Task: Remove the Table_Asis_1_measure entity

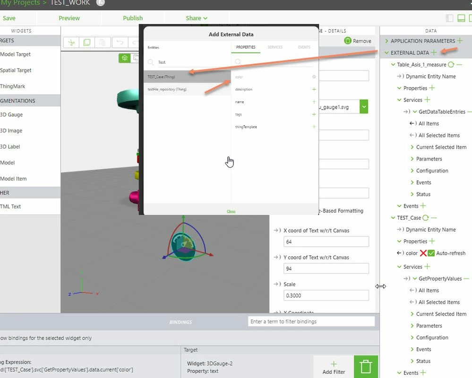Action: [x=459, y=64]
